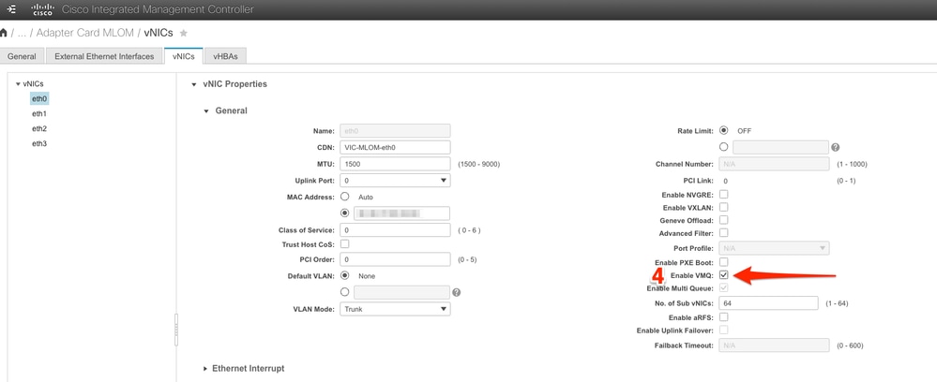The height and width of the screenshot is (382, 937).
Task: Click the Channel Number field
Action: tap(774, 164)
